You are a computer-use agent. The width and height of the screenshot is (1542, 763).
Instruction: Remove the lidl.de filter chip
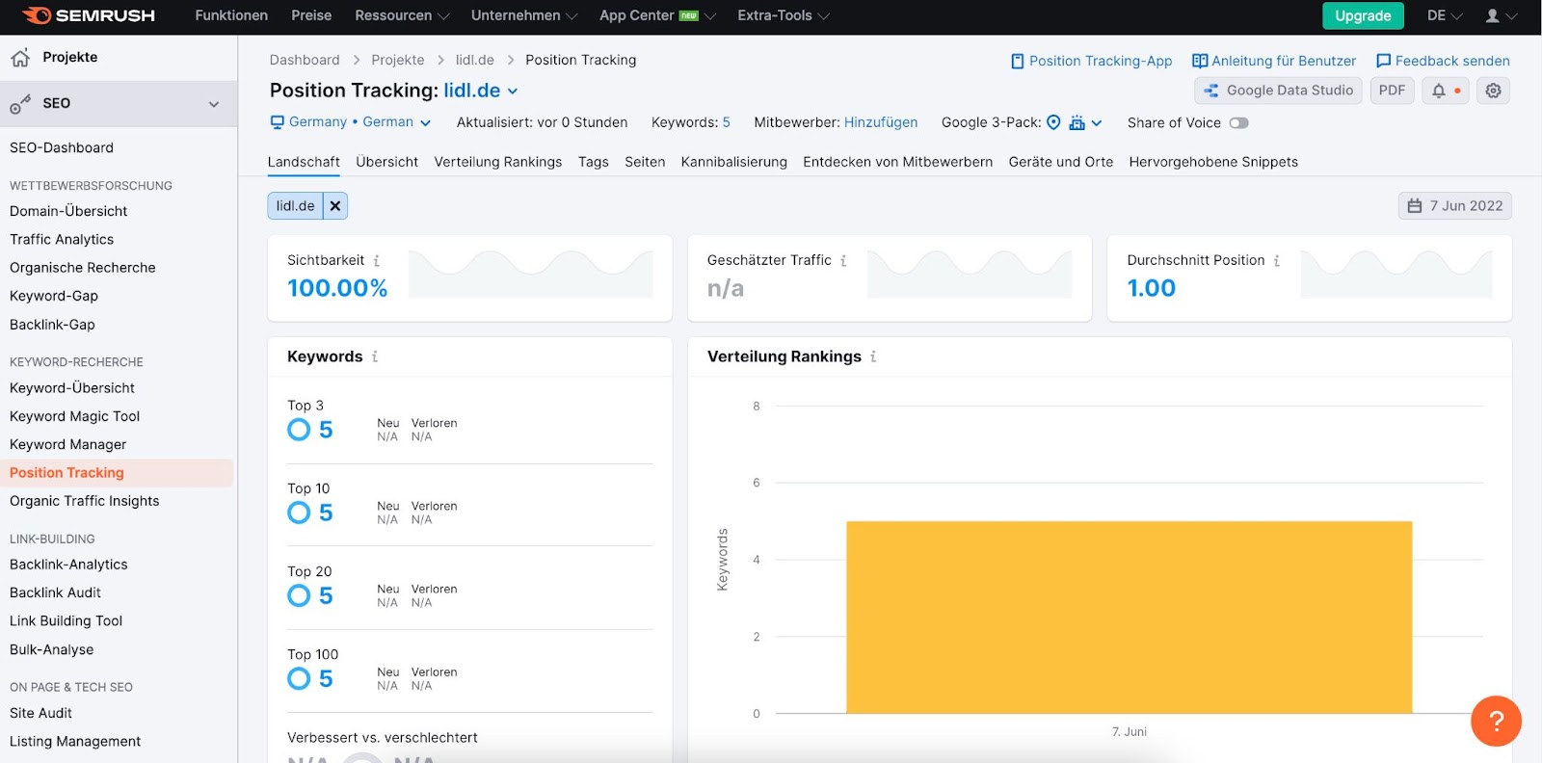335,206
